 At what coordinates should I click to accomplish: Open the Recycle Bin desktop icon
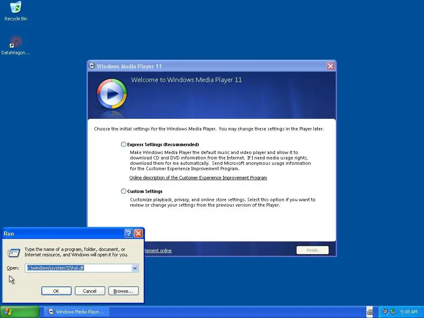[16, 11]
